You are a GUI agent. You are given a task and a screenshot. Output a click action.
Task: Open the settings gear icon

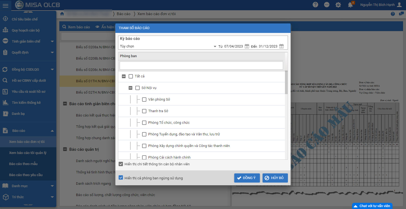[x=338, y=5]
